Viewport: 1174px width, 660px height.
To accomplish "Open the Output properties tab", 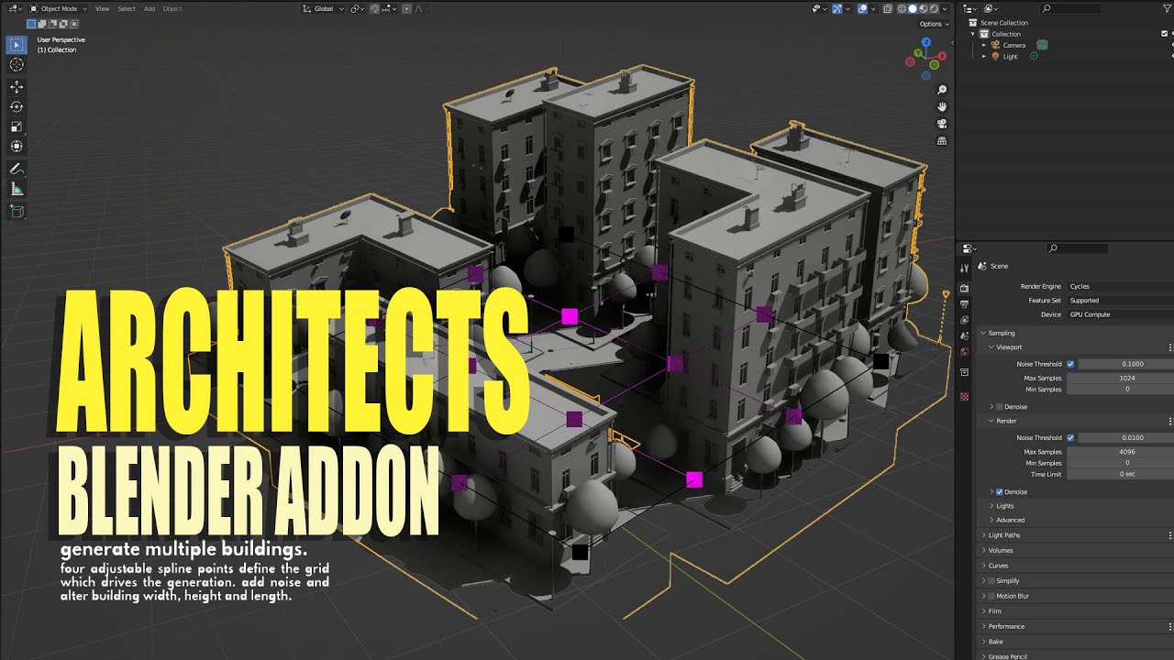I will 964,304.
